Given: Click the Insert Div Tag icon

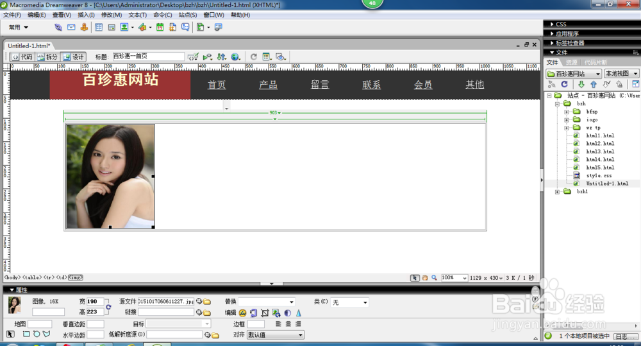Looking at the screenshot, I should [112, 28].
